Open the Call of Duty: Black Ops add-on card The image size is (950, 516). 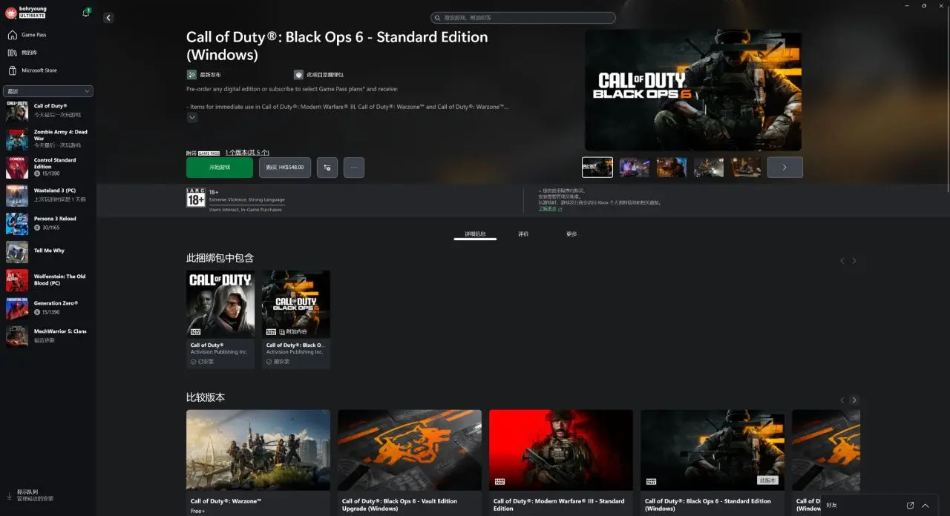tap(296, 320)
